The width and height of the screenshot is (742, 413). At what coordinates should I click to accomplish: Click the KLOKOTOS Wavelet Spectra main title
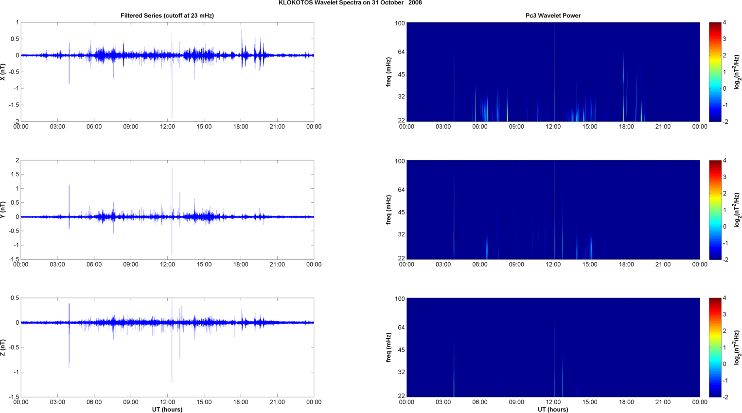350,3
